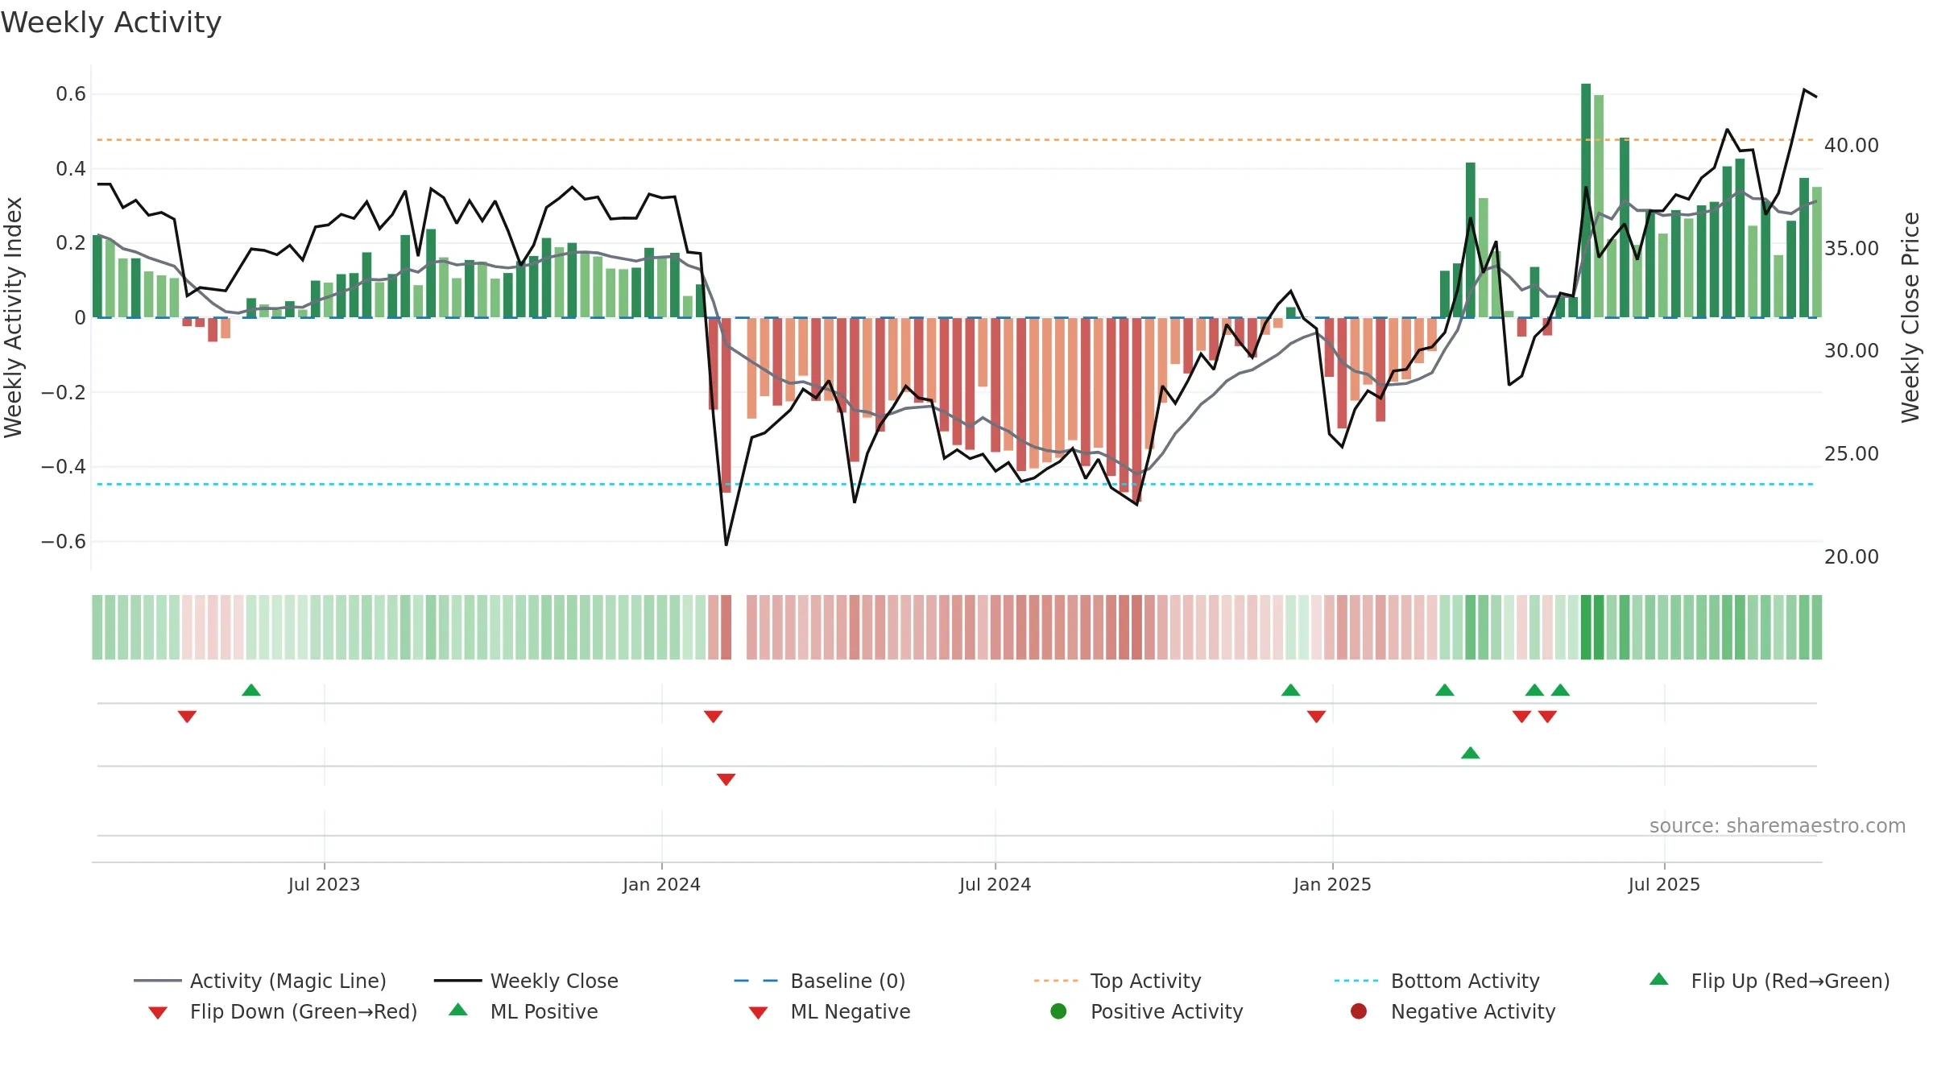Toggle the Activity (Magic Line) legend entry

coord(260,981)
